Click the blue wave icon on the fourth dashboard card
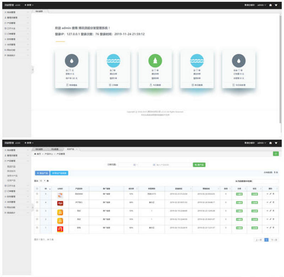 [x=197, y=61]
